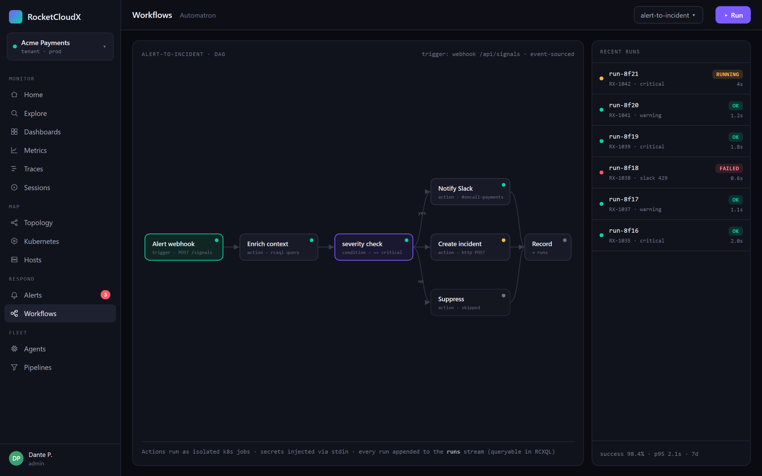Screen dimensions: 762x476
Task: Click the Workflows diagram icon
Action: pos(14,314)
